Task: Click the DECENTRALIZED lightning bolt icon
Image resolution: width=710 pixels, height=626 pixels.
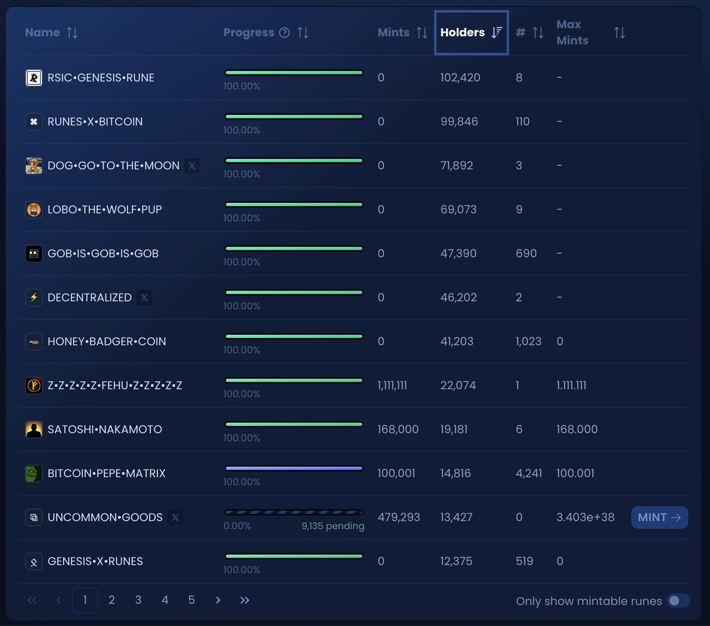Action: click(34, 298)
